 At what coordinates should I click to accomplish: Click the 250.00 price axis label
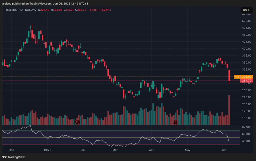click(x=247, y=90)
